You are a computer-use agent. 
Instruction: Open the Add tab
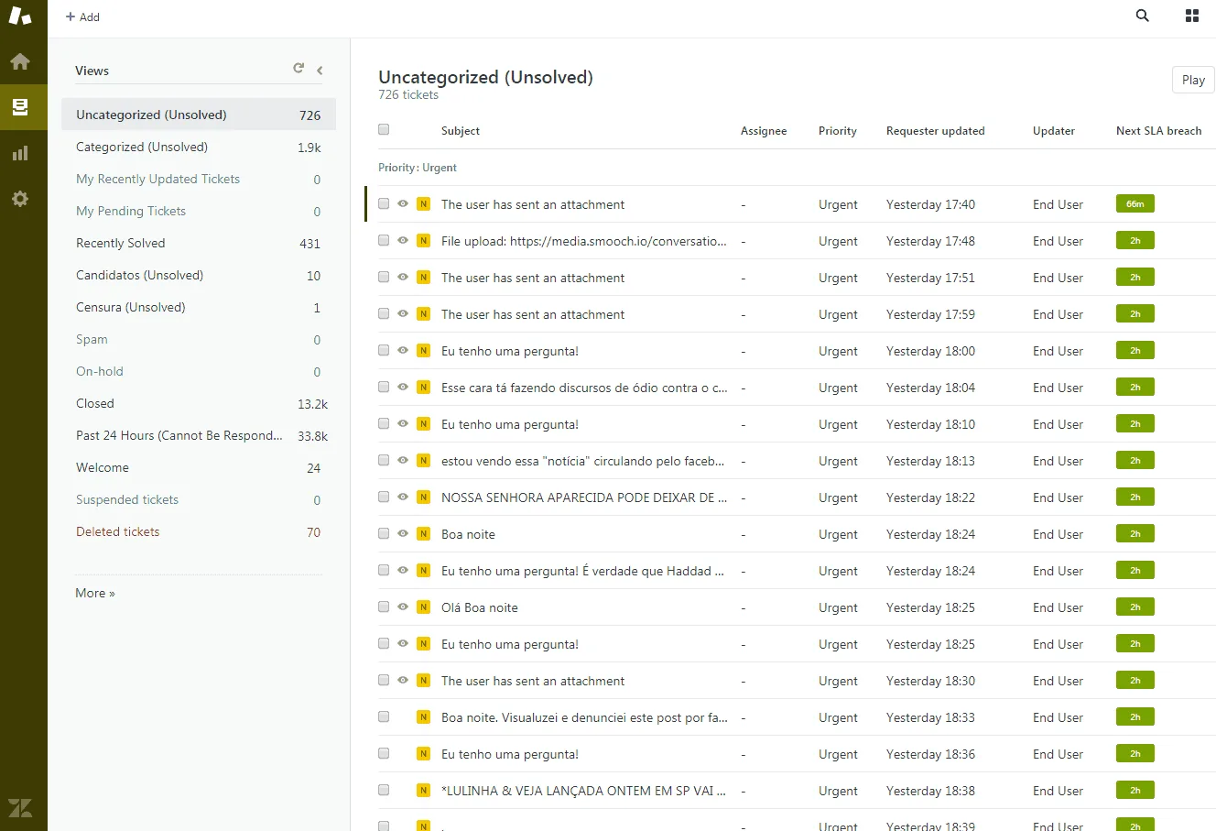(82, 16)
